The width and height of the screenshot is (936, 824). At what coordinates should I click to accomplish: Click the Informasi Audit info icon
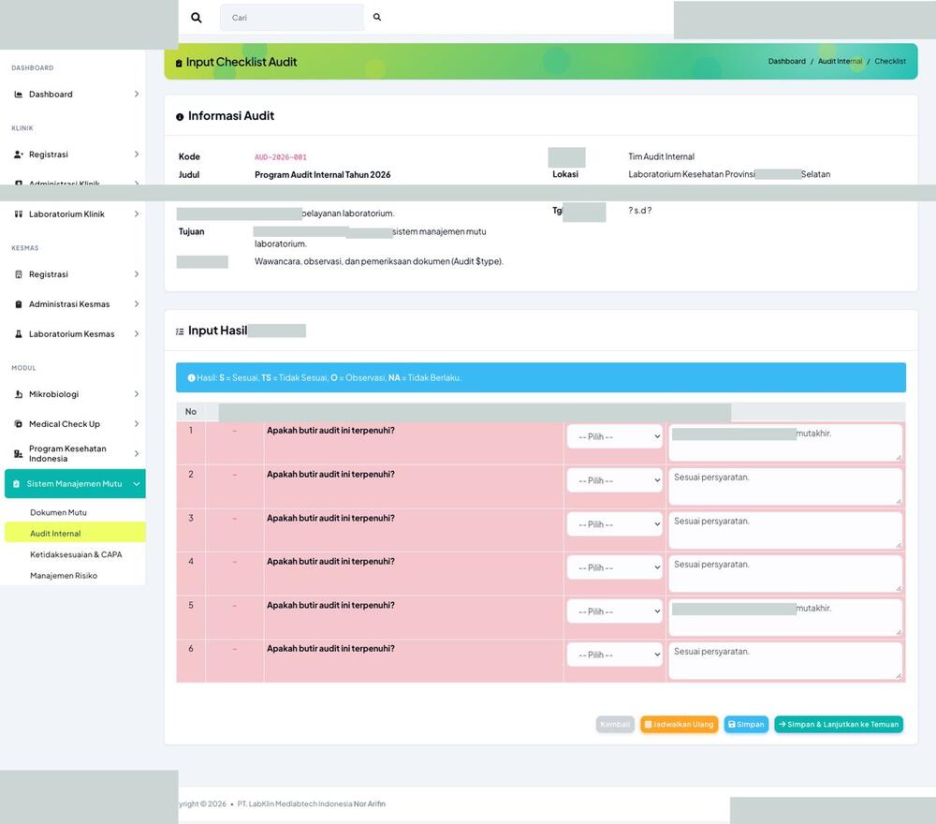[180, 117]
